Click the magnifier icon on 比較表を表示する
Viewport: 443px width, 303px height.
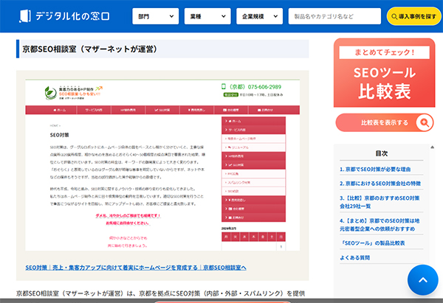coord(425,122)
